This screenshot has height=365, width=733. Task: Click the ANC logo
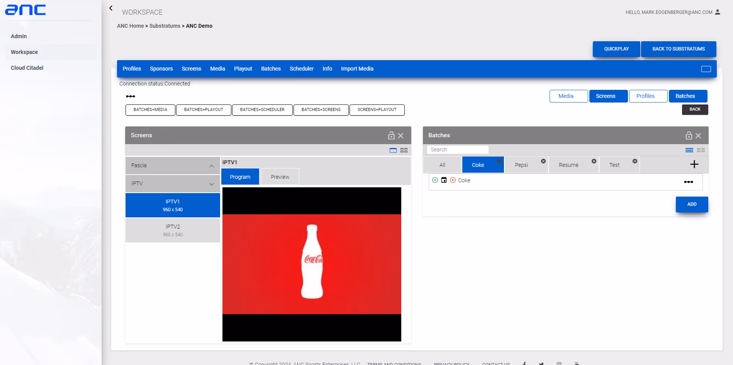pos(25,10)
